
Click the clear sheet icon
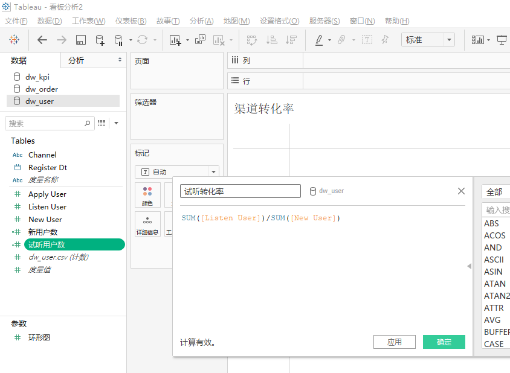219,40
